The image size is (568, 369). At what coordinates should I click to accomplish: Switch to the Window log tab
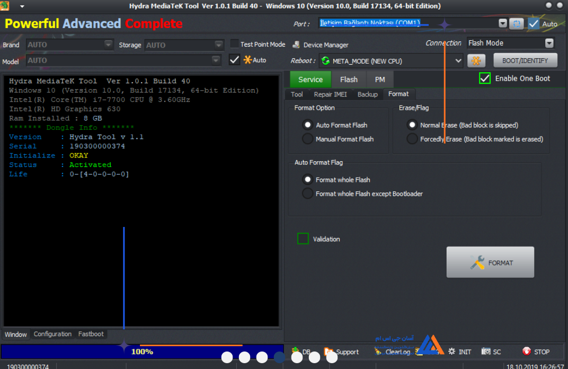click(15, 334)
